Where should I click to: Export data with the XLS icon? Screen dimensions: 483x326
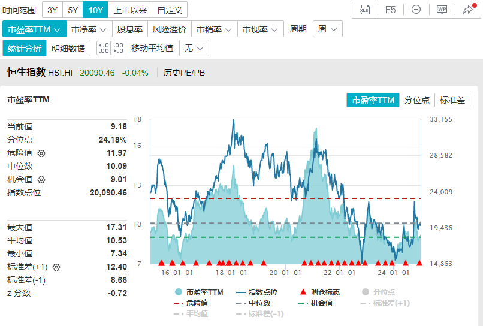tap(364, 10)
